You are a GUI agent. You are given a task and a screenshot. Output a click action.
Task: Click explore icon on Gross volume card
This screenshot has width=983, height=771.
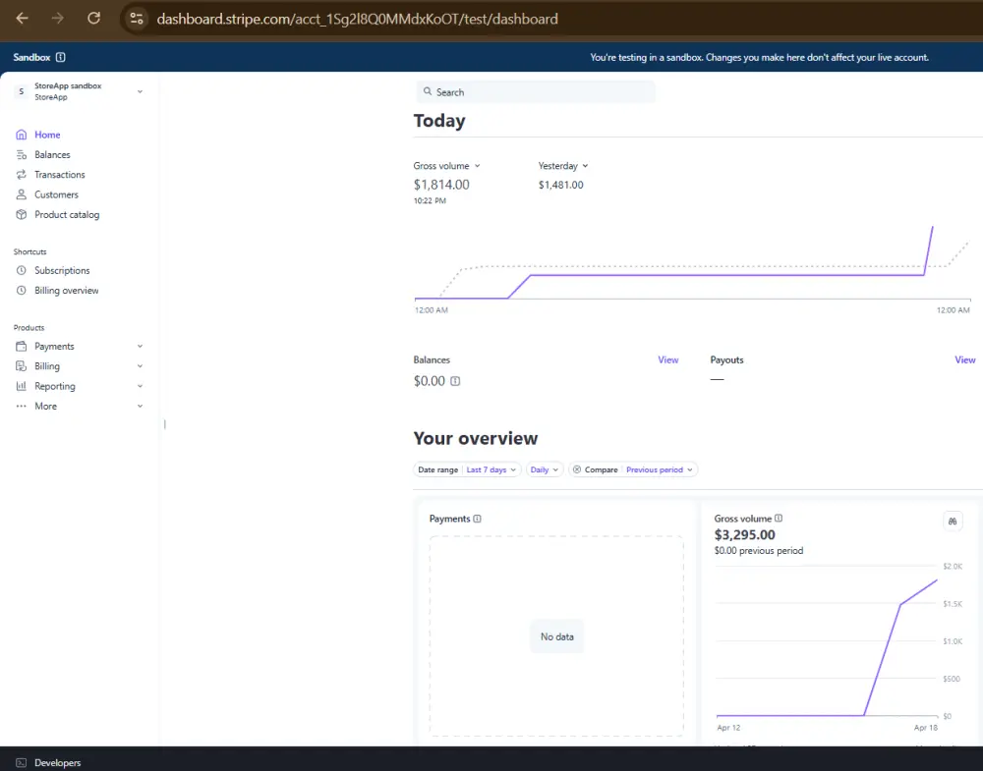point(953,522)
